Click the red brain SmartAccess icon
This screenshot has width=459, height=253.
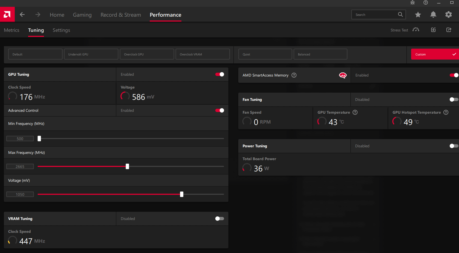(x=343, y=75)
